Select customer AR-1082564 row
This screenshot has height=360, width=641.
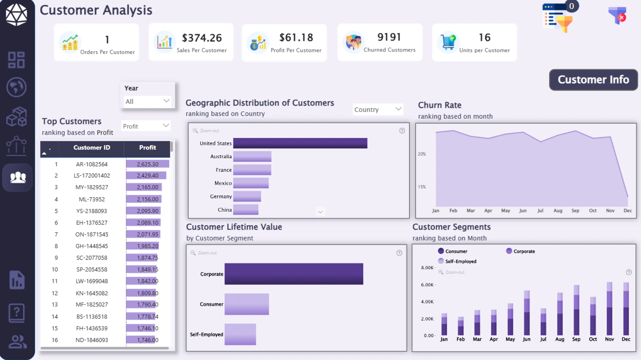coord(105,164)
